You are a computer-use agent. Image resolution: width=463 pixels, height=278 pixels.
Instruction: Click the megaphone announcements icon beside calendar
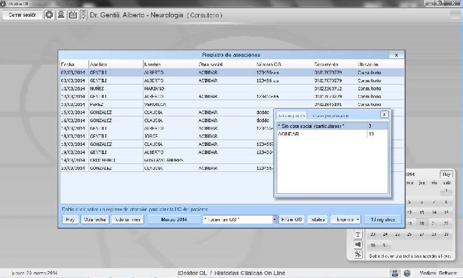pos(358,244)
